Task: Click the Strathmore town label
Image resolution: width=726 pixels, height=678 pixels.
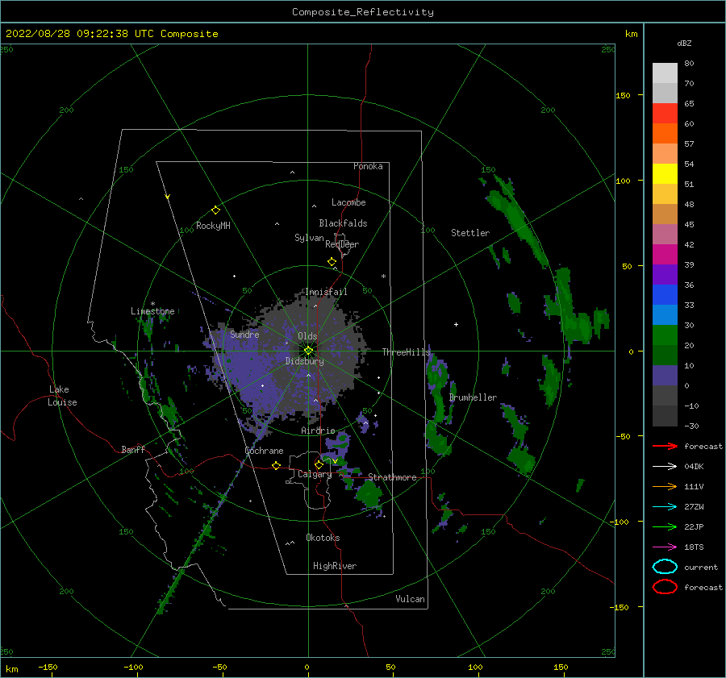Action: tap(392, 477)
